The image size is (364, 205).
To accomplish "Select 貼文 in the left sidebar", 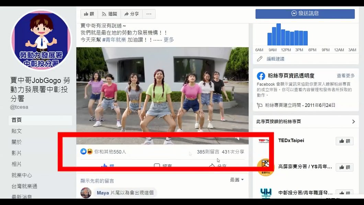I will [17, 131].
